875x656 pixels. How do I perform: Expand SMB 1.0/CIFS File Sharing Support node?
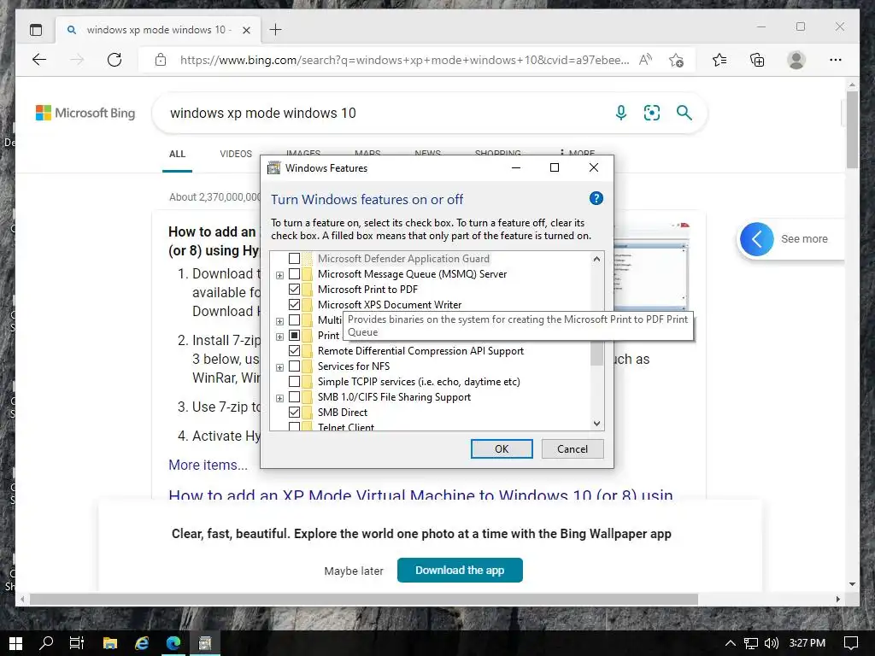coord(279,398)
